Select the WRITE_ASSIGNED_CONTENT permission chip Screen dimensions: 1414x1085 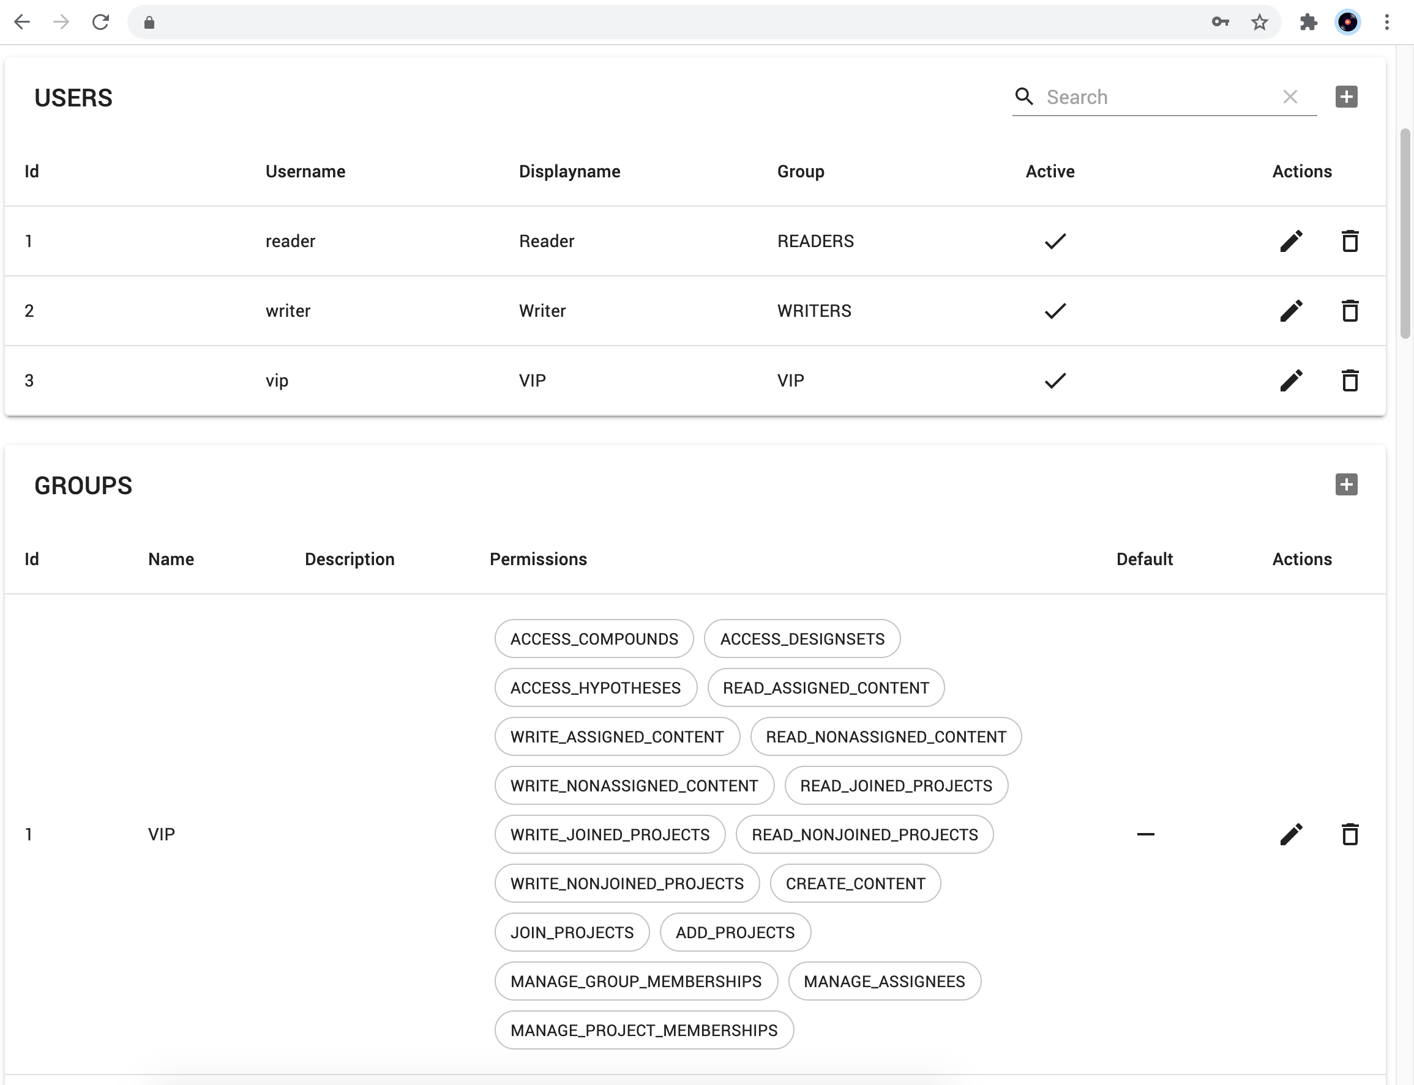coord(616,736)
